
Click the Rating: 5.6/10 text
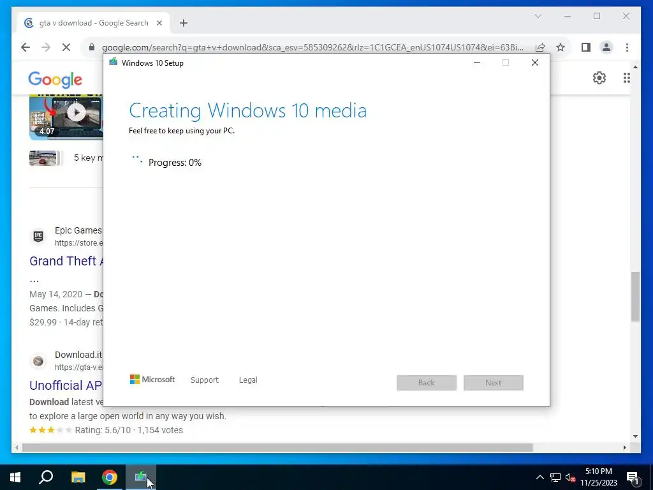coord(103,431)
